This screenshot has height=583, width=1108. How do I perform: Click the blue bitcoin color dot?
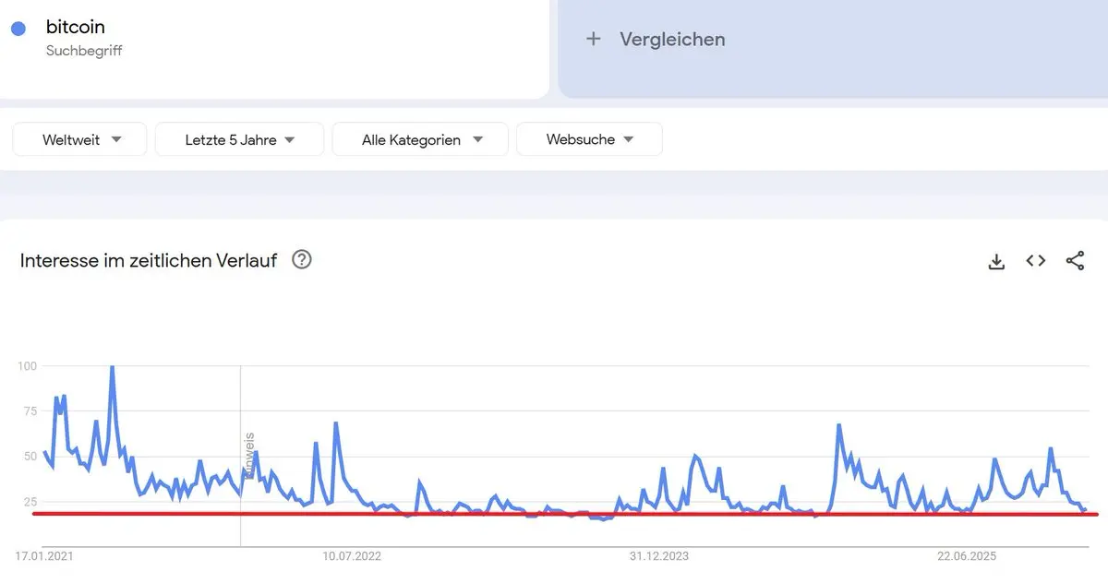point(18,30)
